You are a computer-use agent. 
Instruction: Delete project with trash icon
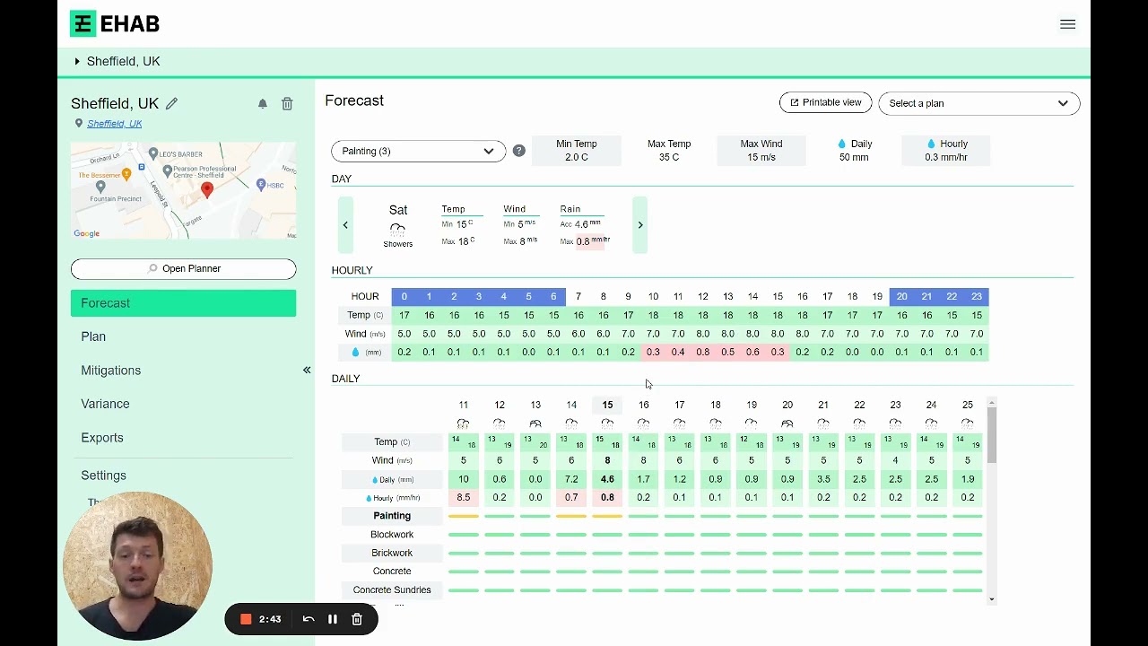click(x=287, y=104)
